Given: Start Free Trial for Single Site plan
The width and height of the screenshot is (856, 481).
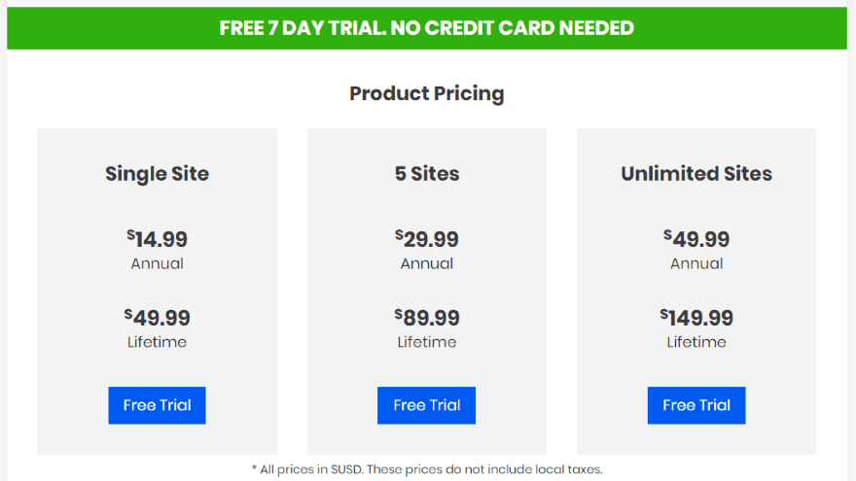Looking at the screenshot, I should 157,405.
